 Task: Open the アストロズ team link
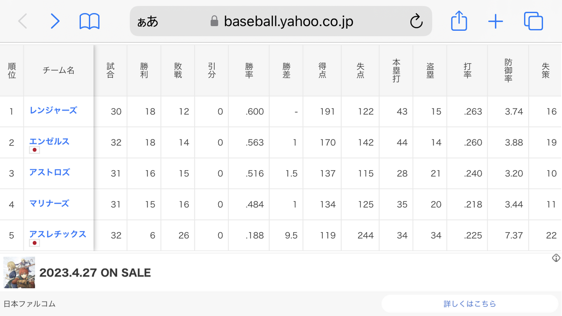click(50, 172)
